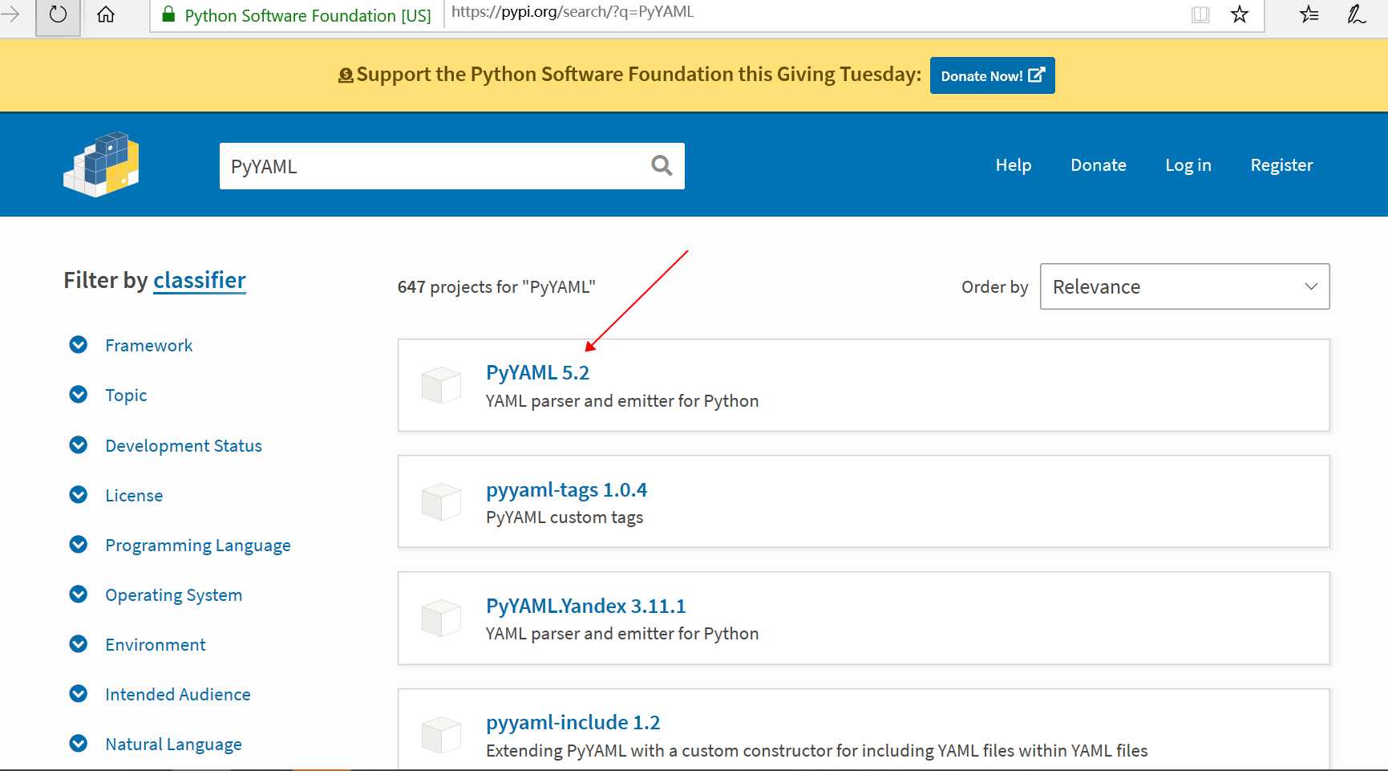Expand the Intended Audience chevron

(79, 694)
